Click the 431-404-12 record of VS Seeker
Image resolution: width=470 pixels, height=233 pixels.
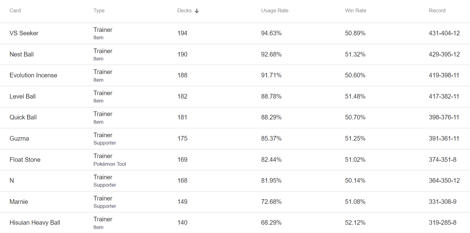pyautogui.click(x=444, y=33)
